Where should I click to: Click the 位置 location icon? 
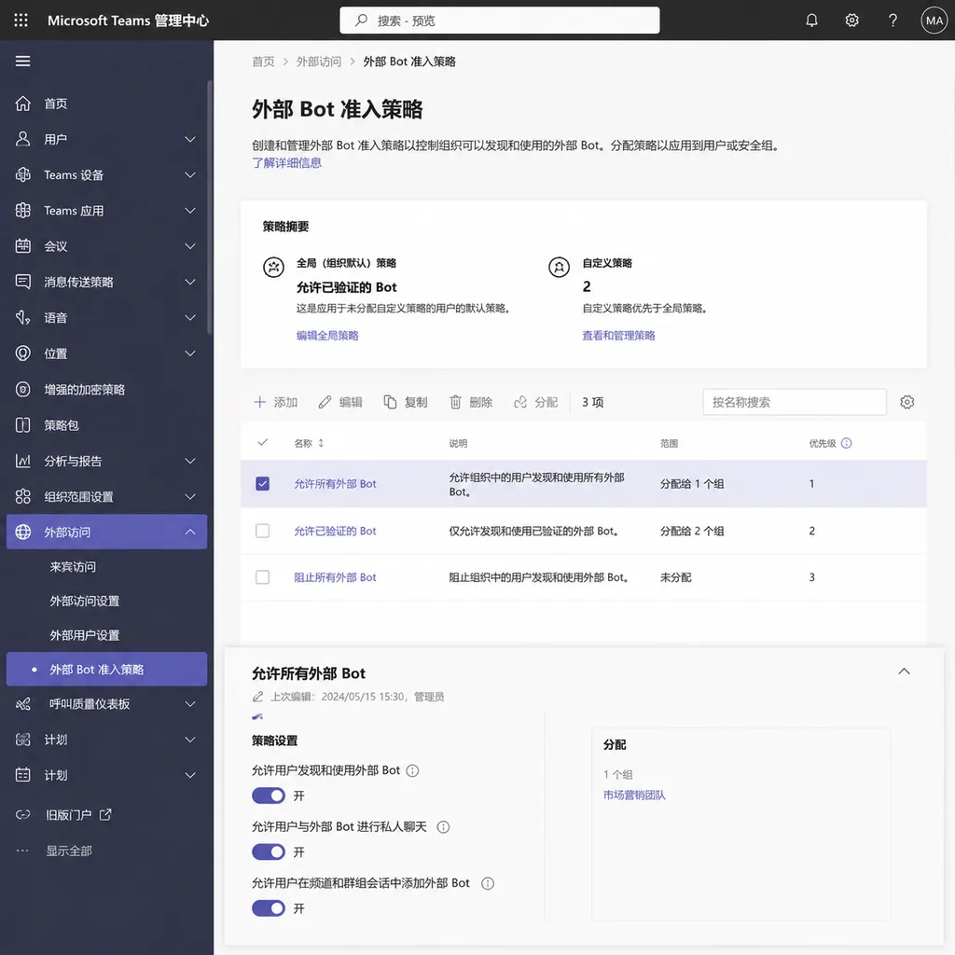pyautogui.click(x=22, y=353)
